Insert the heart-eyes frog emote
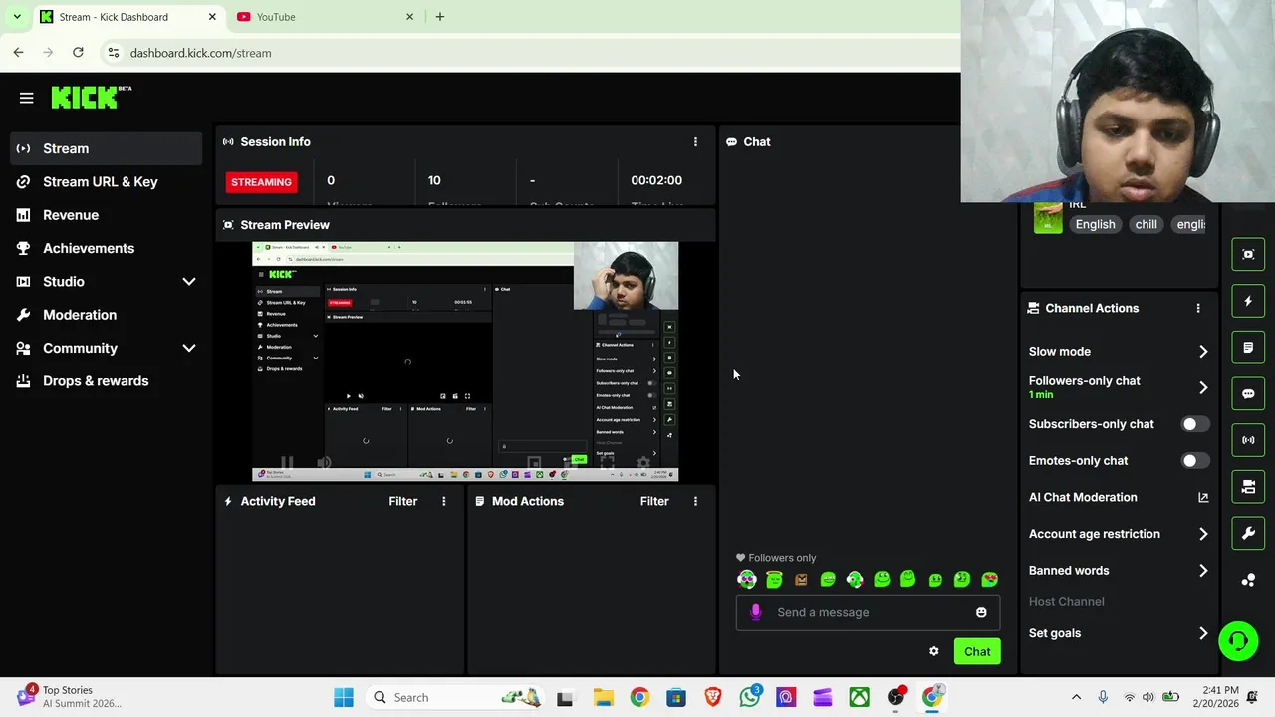This screenshot has height=717, width=1275. click(989, 579)
